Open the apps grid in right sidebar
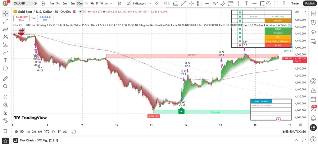 point(313,127)
